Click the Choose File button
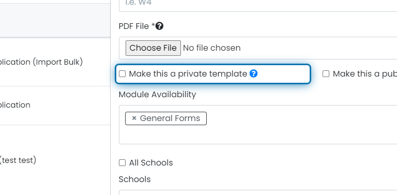The image size is (397, 195). 153,48
